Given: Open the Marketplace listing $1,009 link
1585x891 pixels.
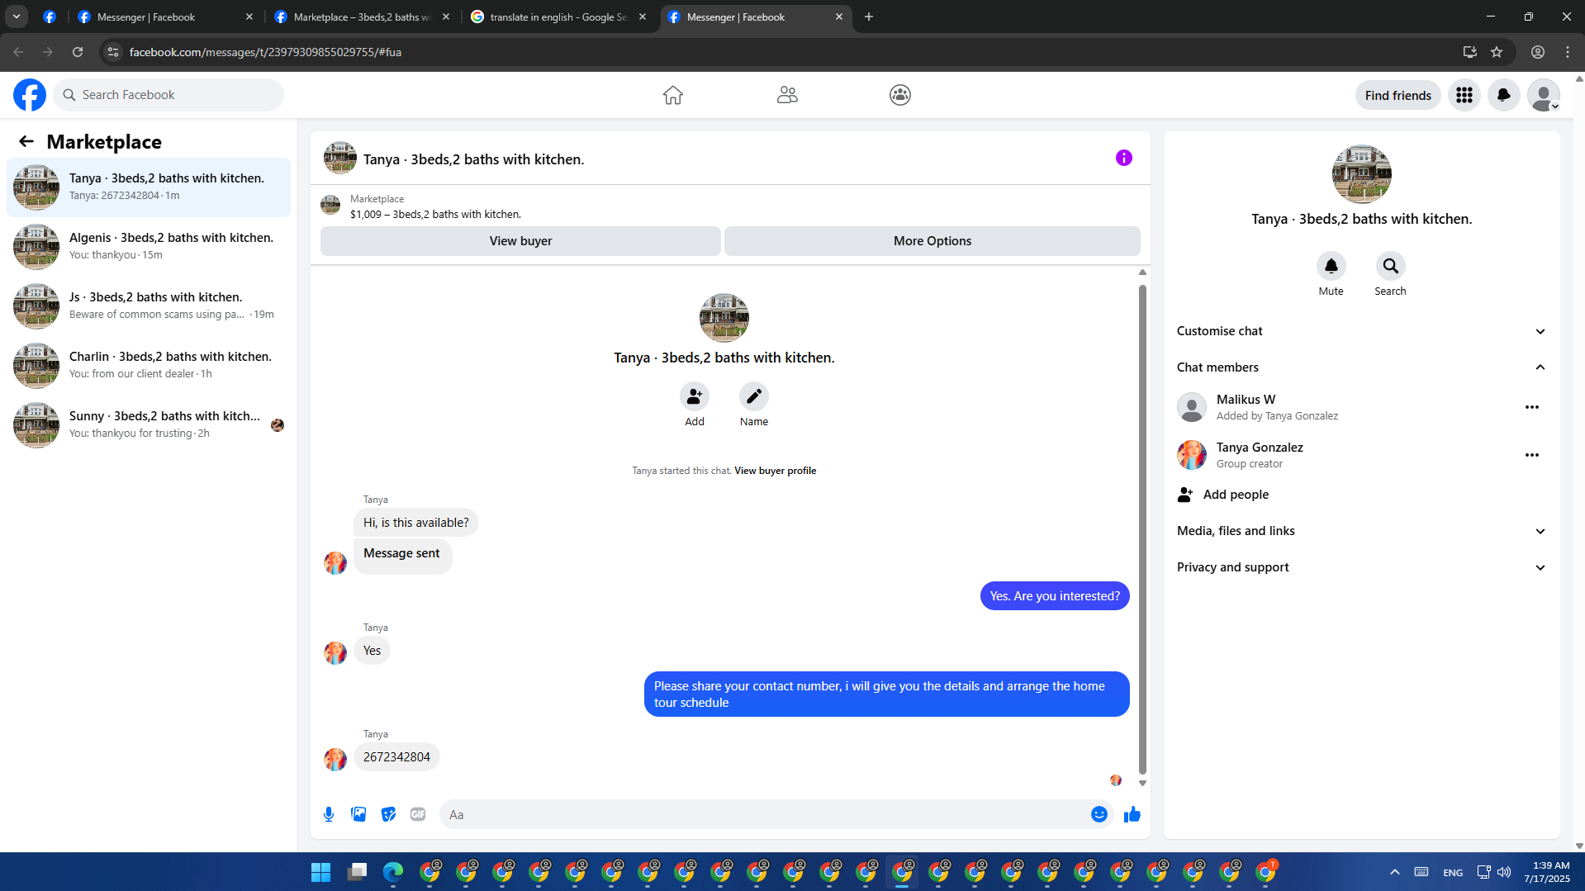Looking at the screenshot, I should (x=435, y=214).
